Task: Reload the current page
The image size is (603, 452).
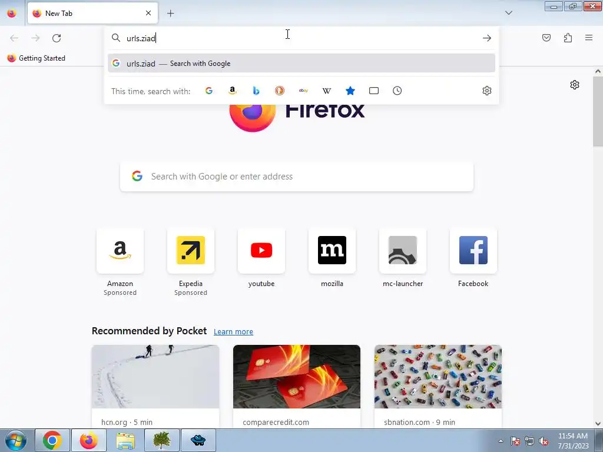Action: point(57,38)
